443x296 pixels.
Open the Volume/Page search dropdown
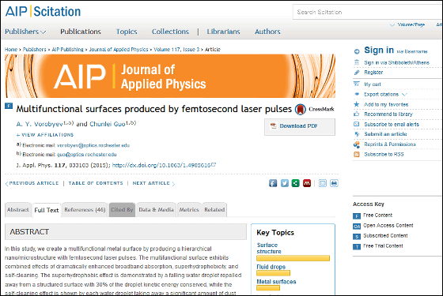[x=407, y=24]
